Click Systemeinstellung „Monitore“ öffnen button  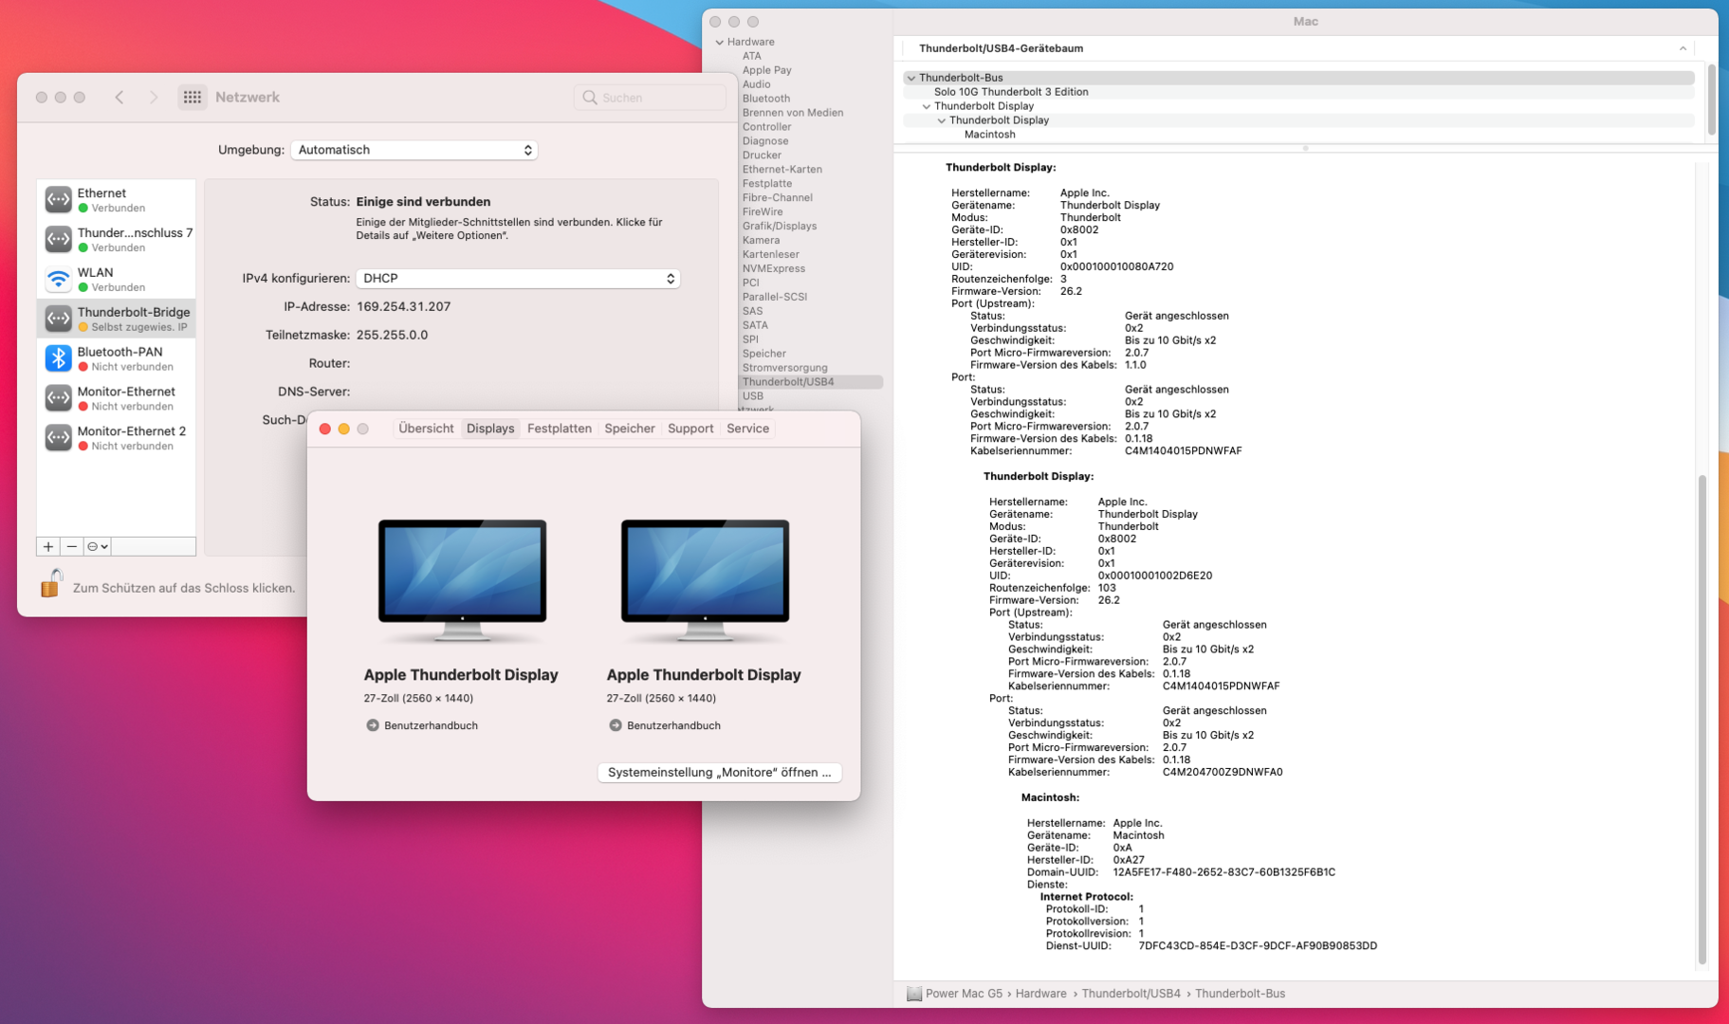[720, 773]
